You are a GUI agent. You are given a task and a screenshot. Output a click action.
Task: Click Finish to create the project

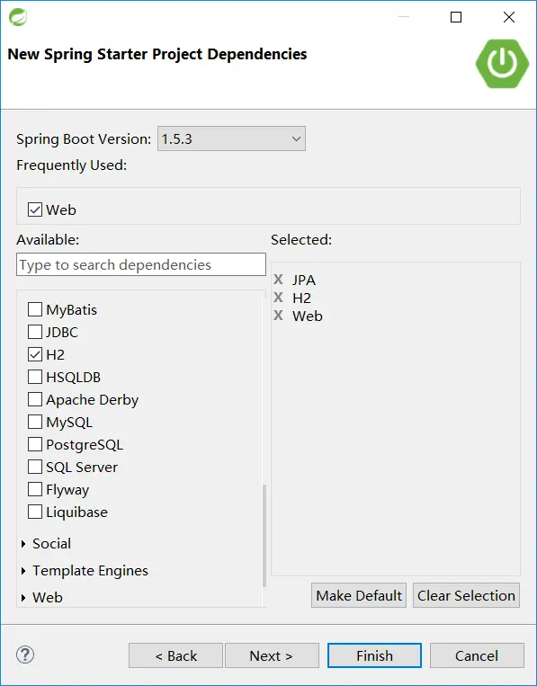[374, 655]
